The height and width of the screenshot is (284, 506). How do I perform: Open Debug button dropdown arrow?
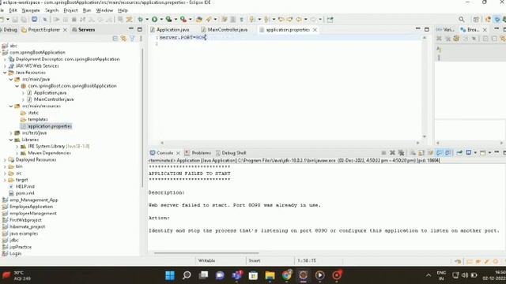(x=147, y=19)
